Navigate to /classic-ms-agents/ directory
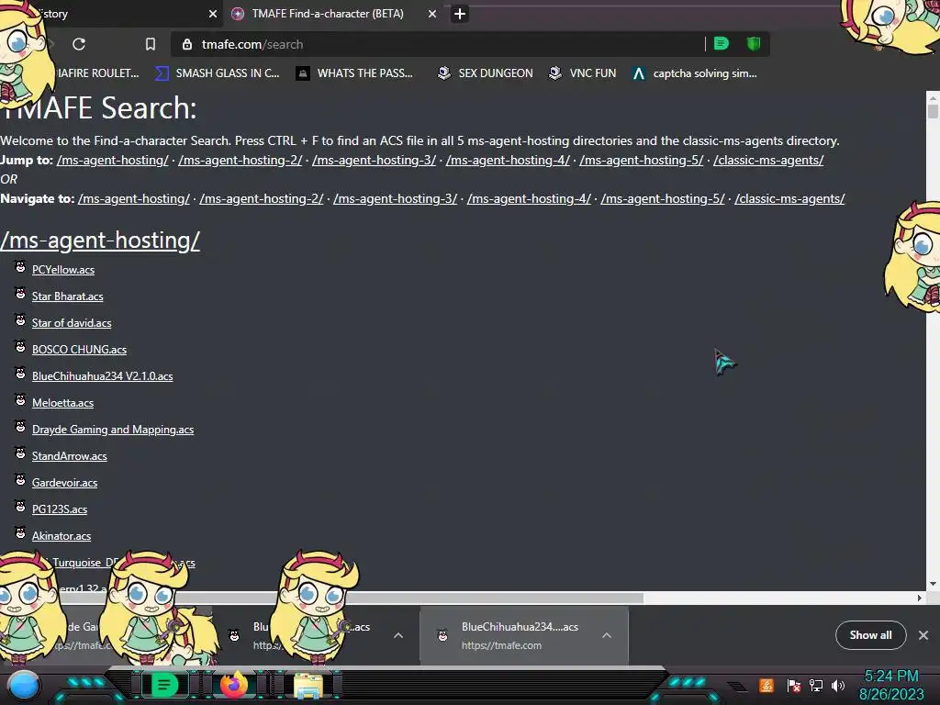This screenshot has height=705, width=940. click(x=789, y=198)
